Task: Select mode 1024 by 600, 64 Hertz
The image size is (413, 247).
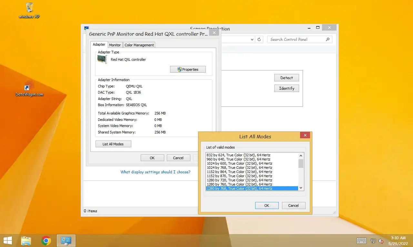Action: coord(252,163)
